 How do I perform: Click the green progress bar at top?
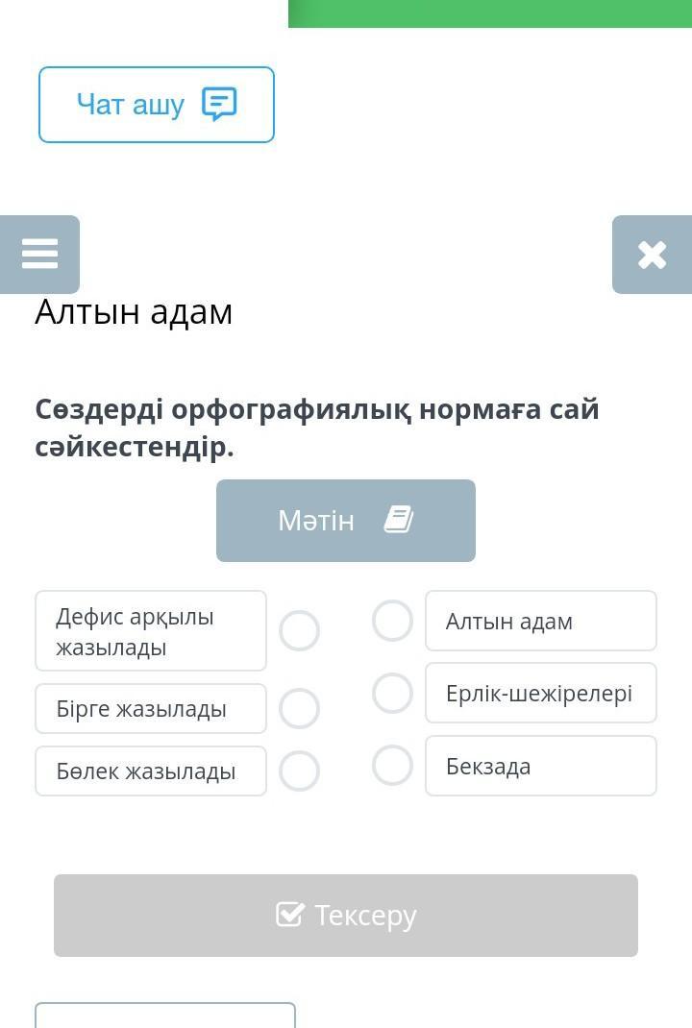point(490,13)
